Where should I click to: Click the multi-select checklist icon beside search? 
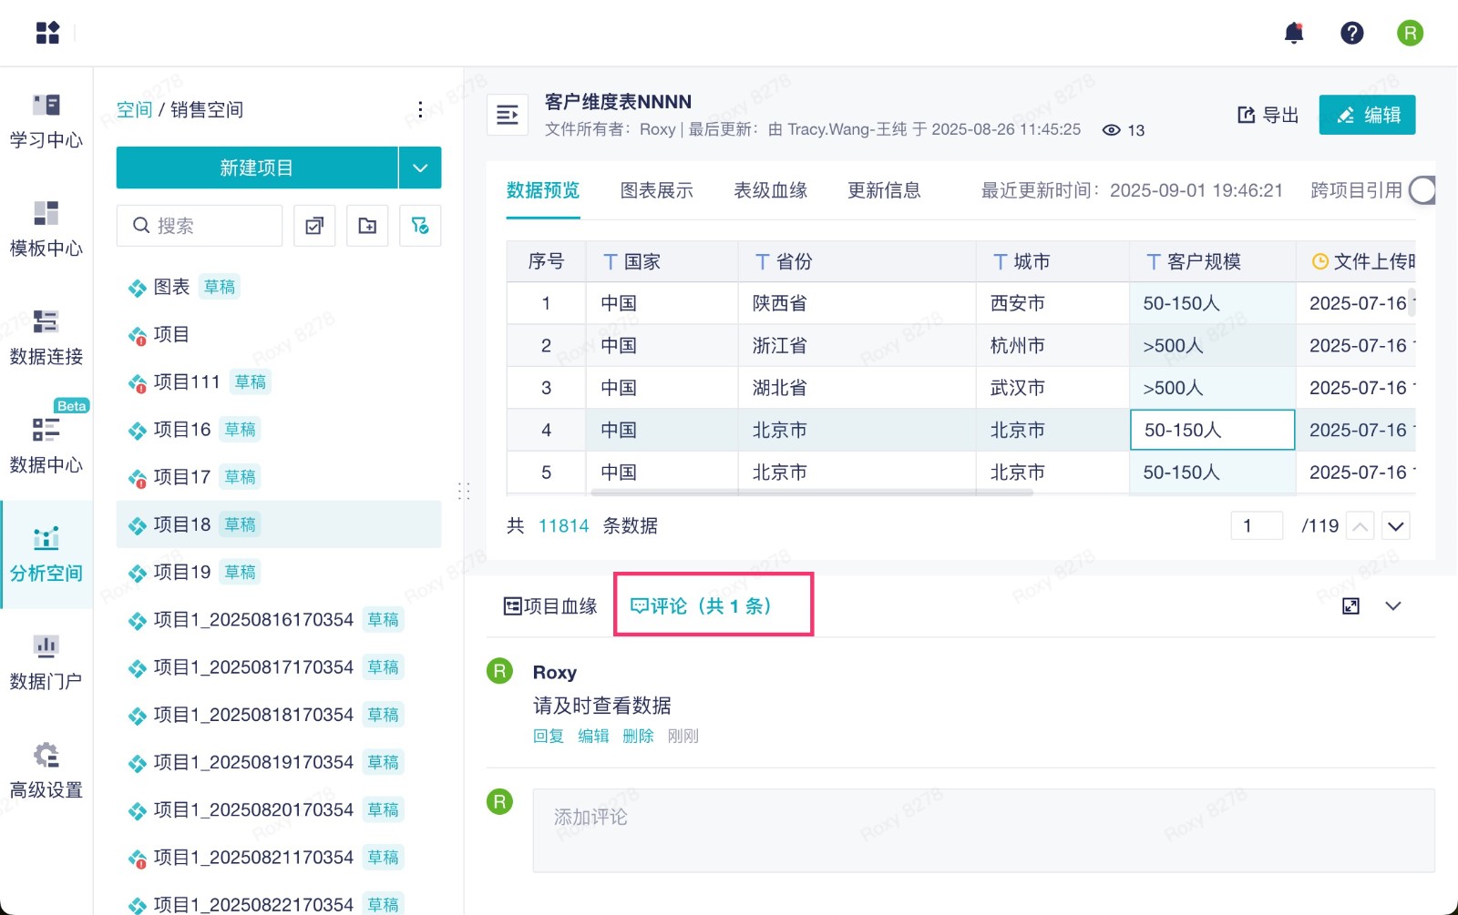[314, 226]
